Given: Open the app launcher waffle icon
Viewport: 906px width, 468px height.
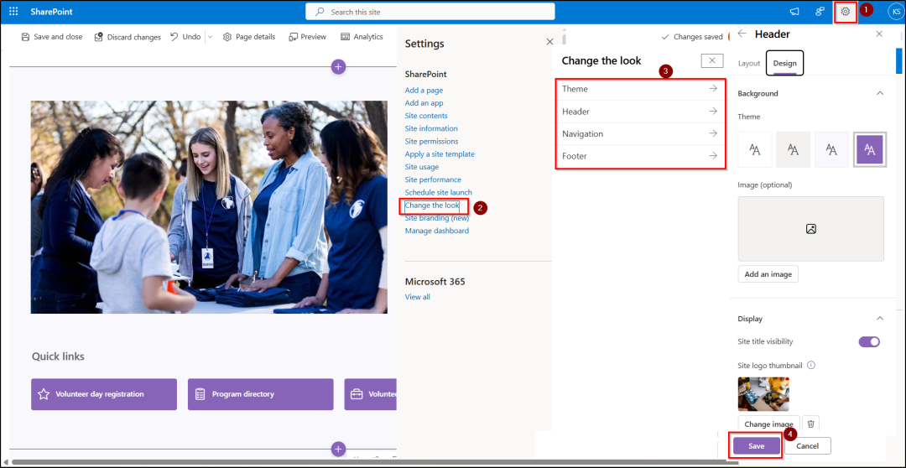Looking at the screenshot, I should [14, 12].
